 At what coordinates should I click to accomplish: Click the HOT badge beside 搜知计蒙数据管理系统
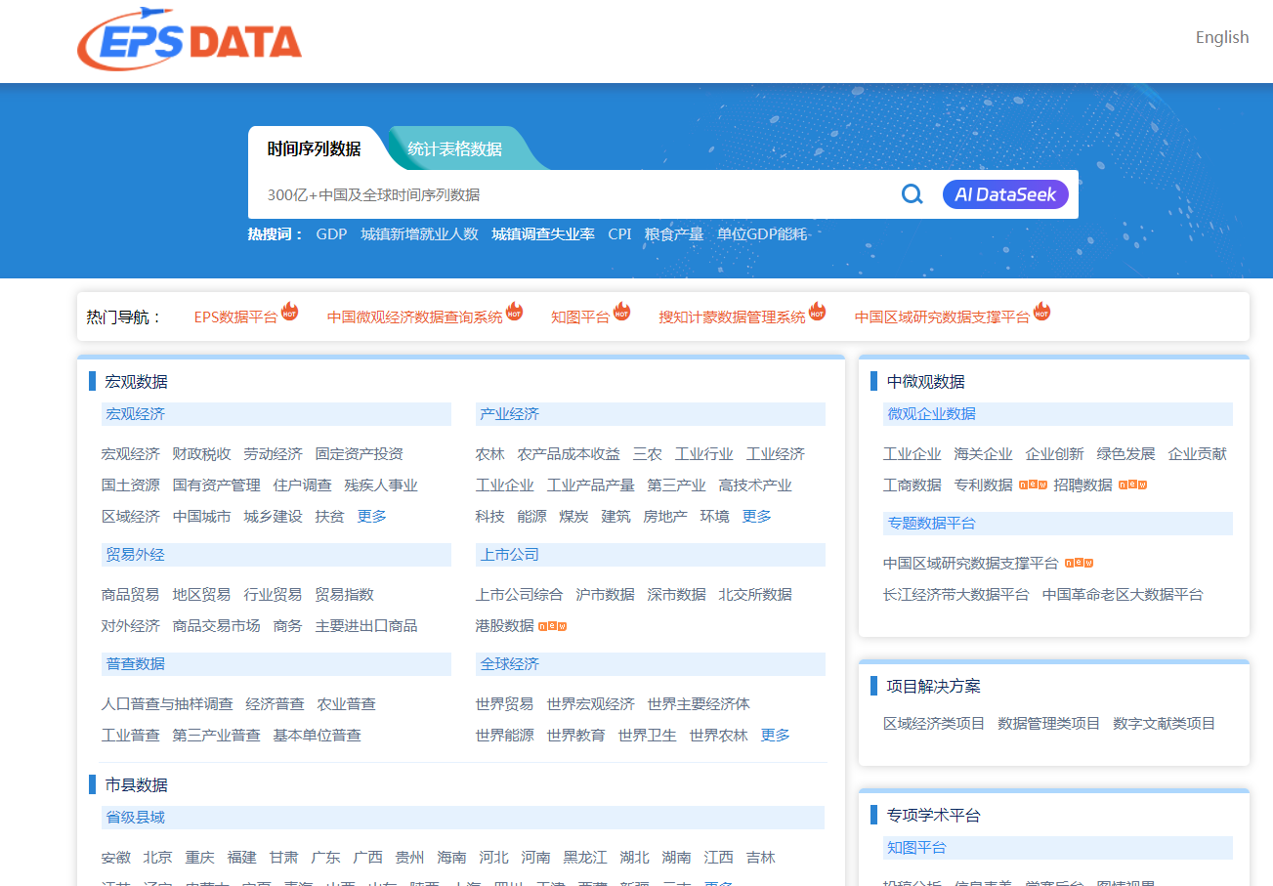(x=818, y=312)
